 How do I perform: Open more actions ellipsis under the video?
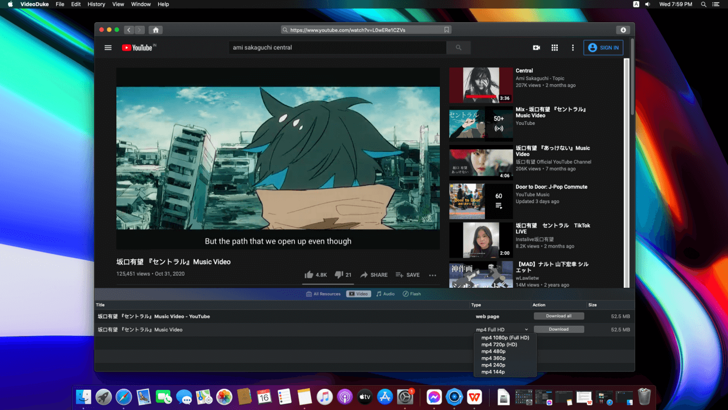pyautogui.click(x=432, y=275)
